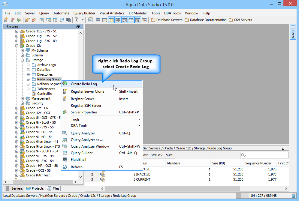The width and height of the screenshot is (299, 201).
Task: Click the Refresh icon in context menu
Action: click(x=65, y=167)
